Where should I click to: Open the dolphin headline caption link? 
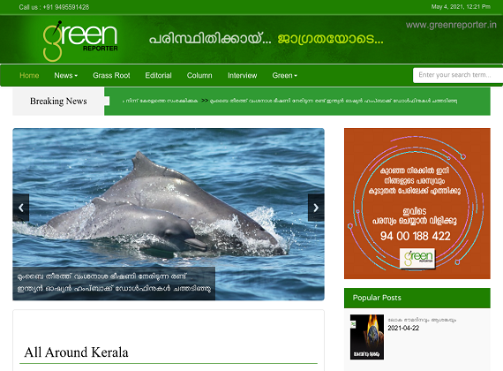(x=114, y=283)
